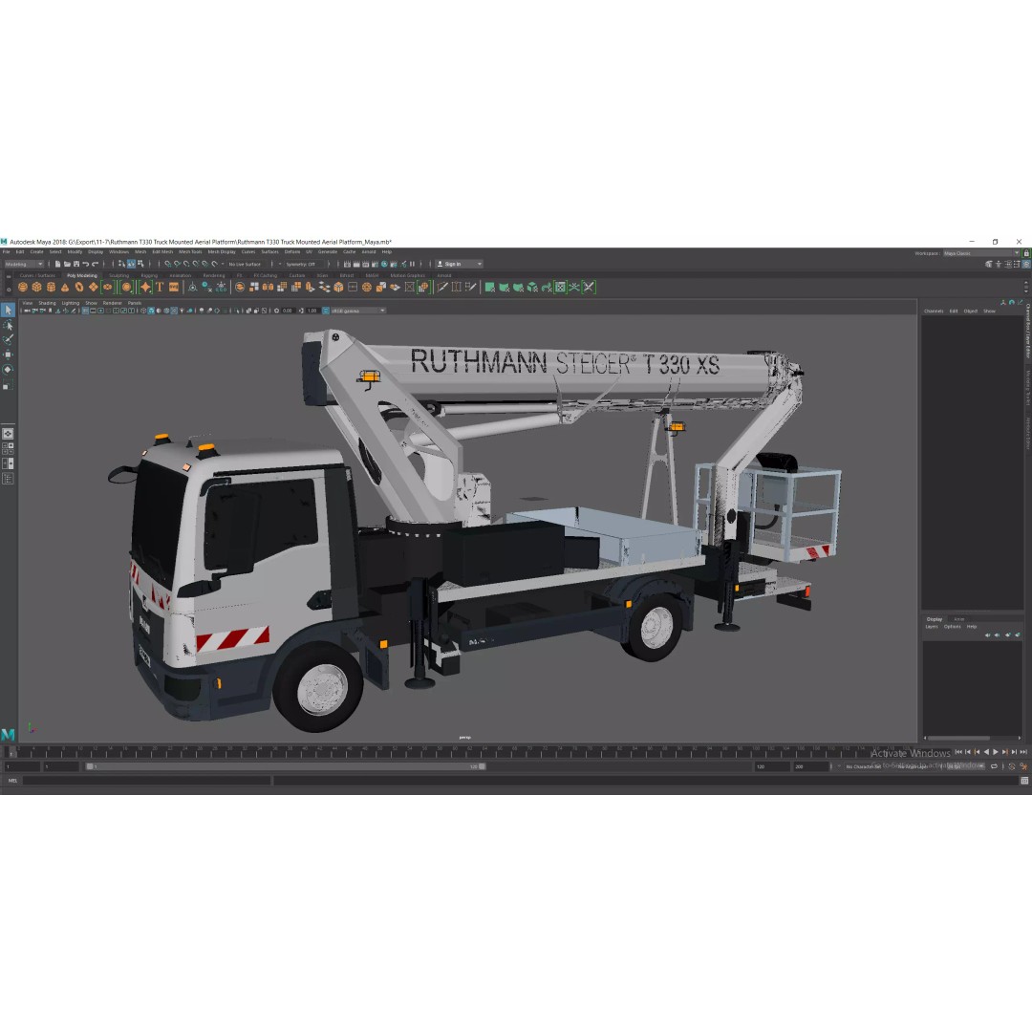This screenshot has height=1032, width=1032.
Task: Open the Workspace Maya Classic dropdown
Action: (x=981, y=252)
